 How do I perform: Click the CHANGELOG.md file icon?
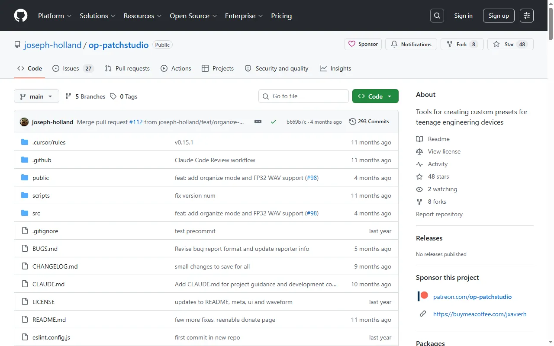(25, 266)
